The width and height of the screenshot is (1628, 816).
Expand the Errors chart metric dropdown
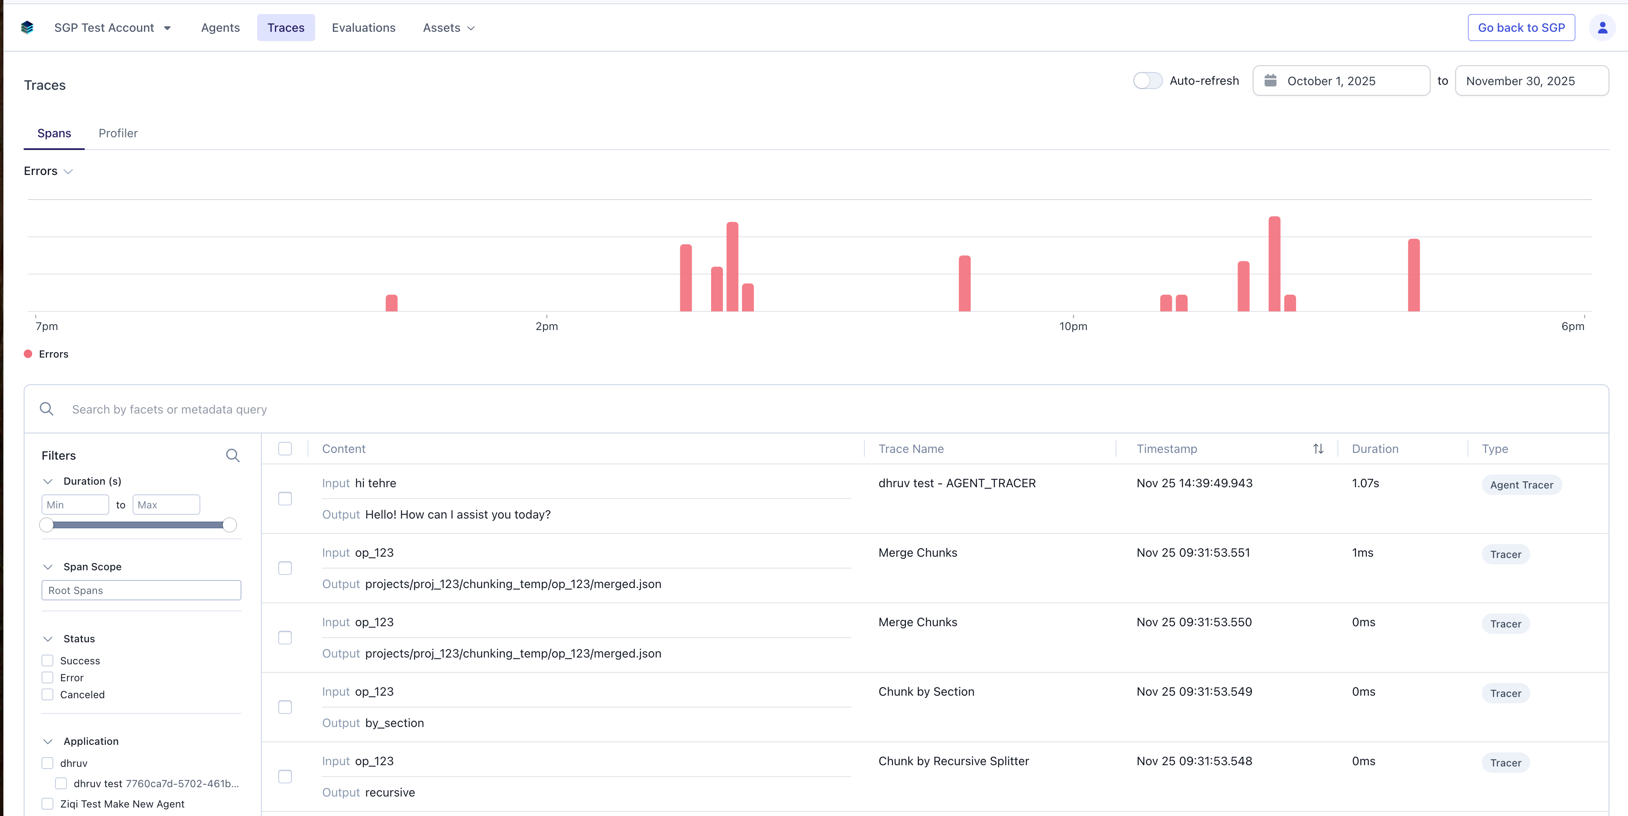[x=49, y=171]
